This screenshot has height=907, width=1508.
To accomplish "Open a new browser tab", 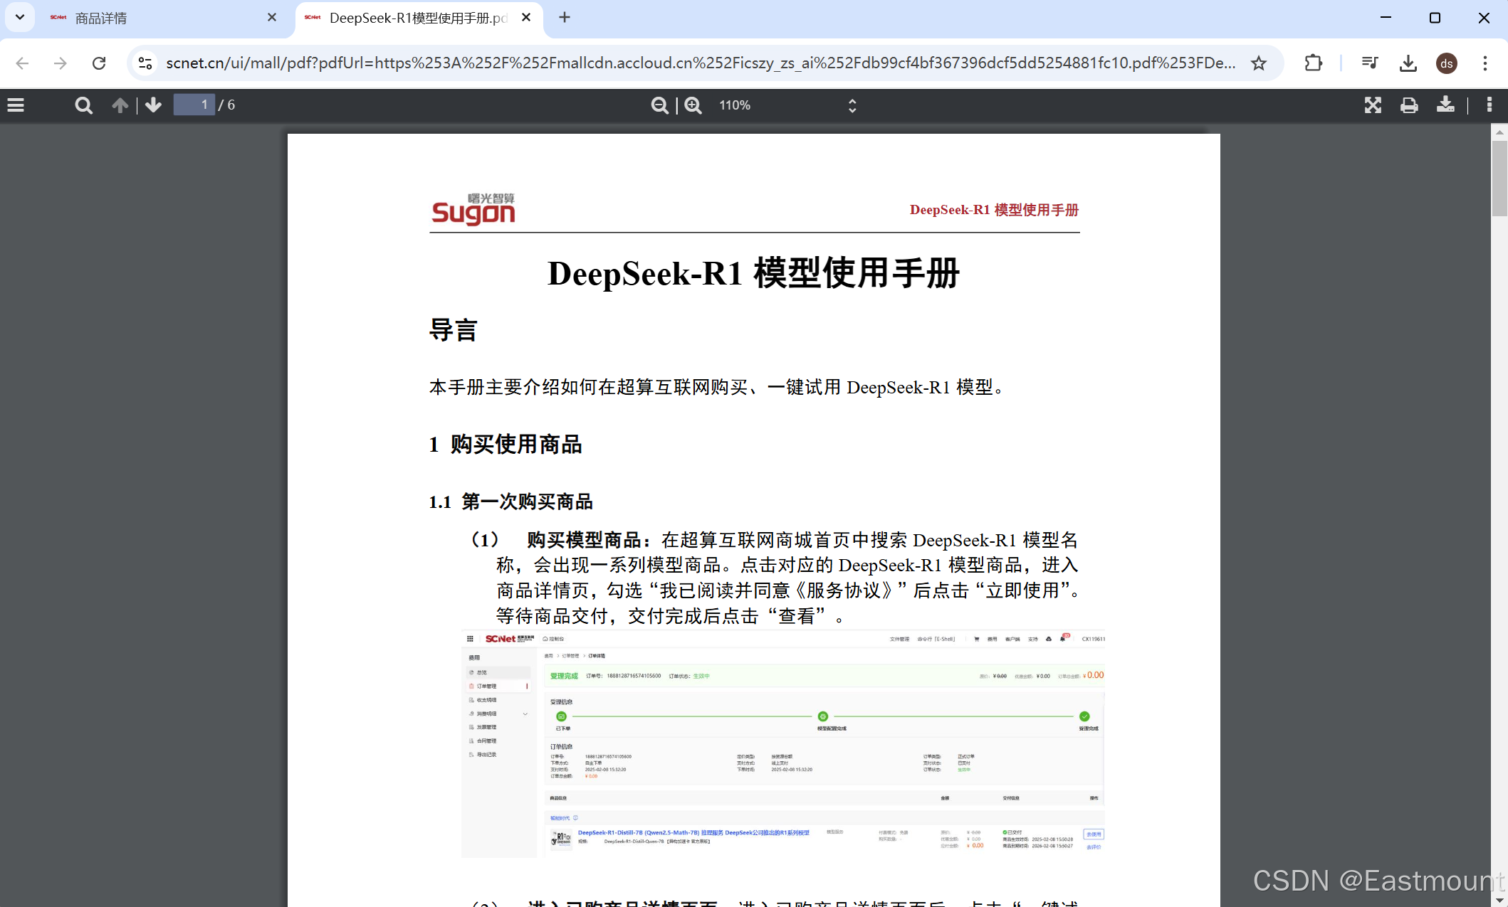I will 565,18.
